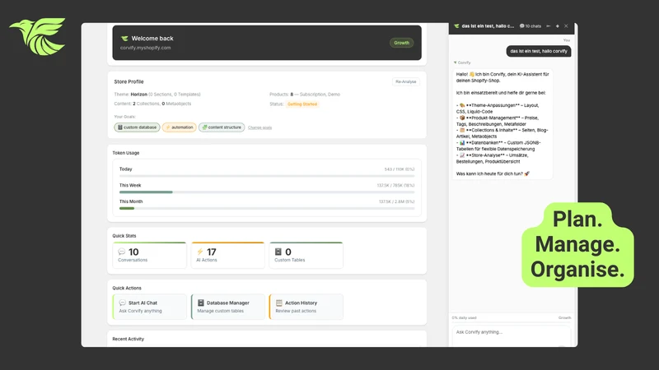Screen dimensions: 659x370
Task: Click the Re-Analyse button in Store Profile
Action: (x=405, y=81)
